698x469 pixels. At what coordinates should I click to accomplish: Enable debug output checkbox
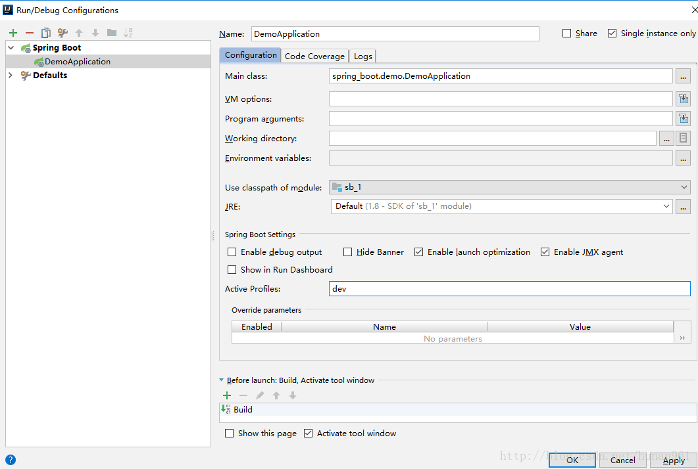click(232, 252)
